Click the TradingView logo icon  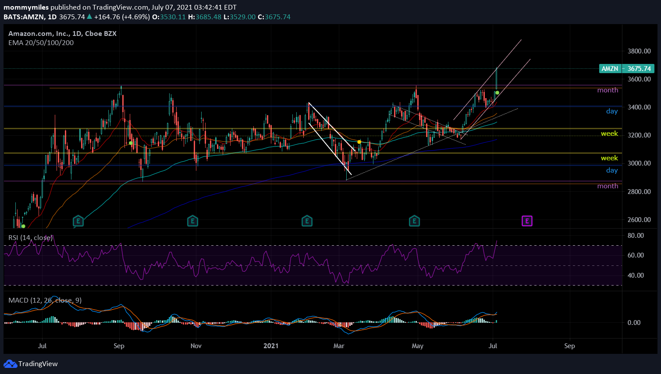click(x=10, y=363)
